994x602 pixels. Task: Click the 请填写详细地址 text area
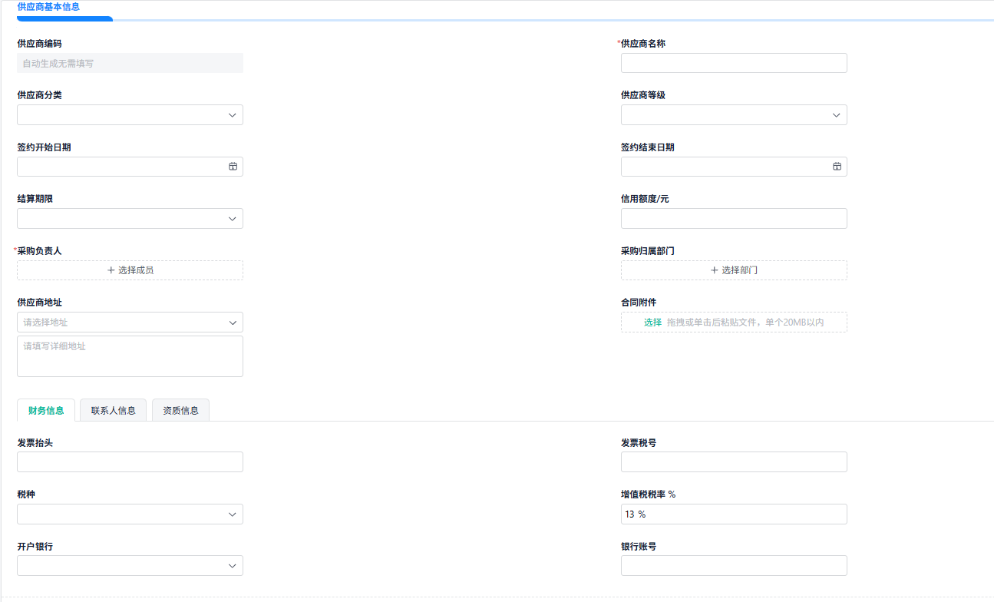130,356
